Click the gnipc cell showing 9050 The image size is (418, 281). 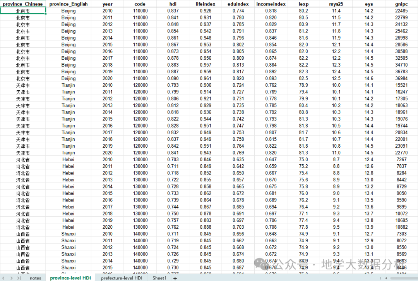tap(401, 193)
